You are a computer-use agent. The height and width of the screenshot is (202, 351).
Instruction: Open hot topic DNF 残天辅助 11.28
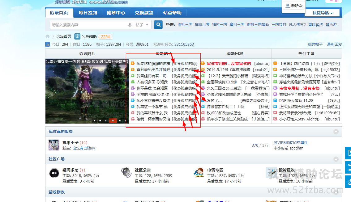(x=296, y=101)
